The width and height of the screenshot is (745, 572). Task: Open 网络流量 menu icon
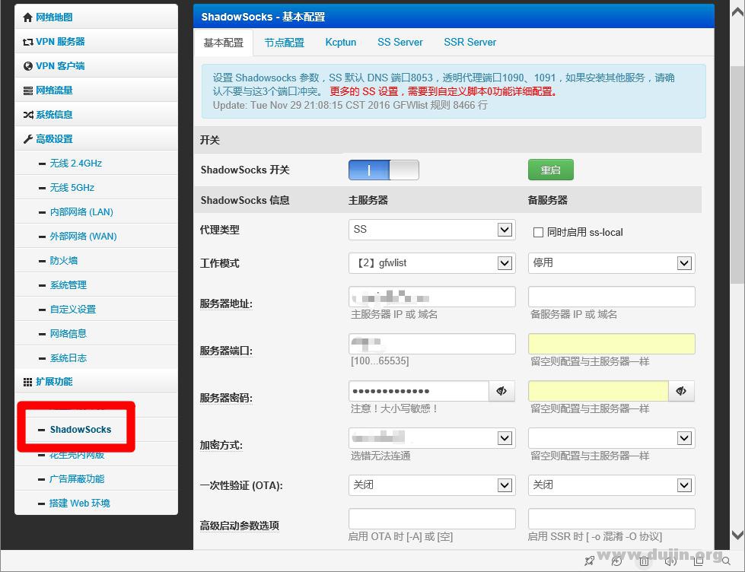click(x=27, y=91)
